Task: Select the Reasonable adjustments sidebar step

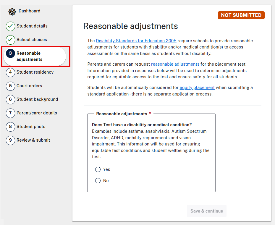Action: (35, 56)
